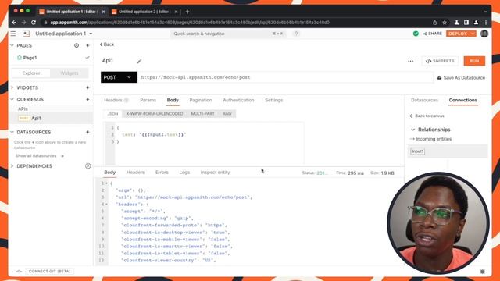Open pages settings gear icon
Screen dimensions: 500x281
point(77,45)
